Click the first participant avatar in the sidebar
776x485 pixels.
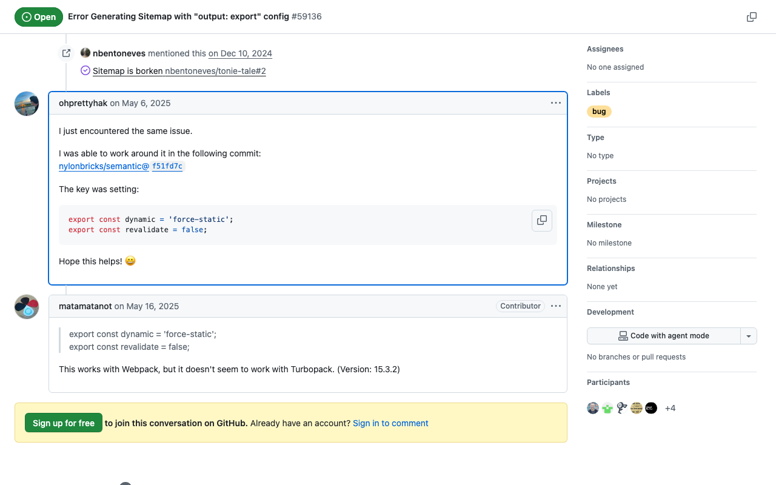tap(593, 407)
